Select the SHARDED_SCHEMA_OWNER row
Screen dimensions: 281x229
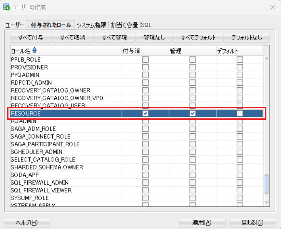[x=137, y=167]
